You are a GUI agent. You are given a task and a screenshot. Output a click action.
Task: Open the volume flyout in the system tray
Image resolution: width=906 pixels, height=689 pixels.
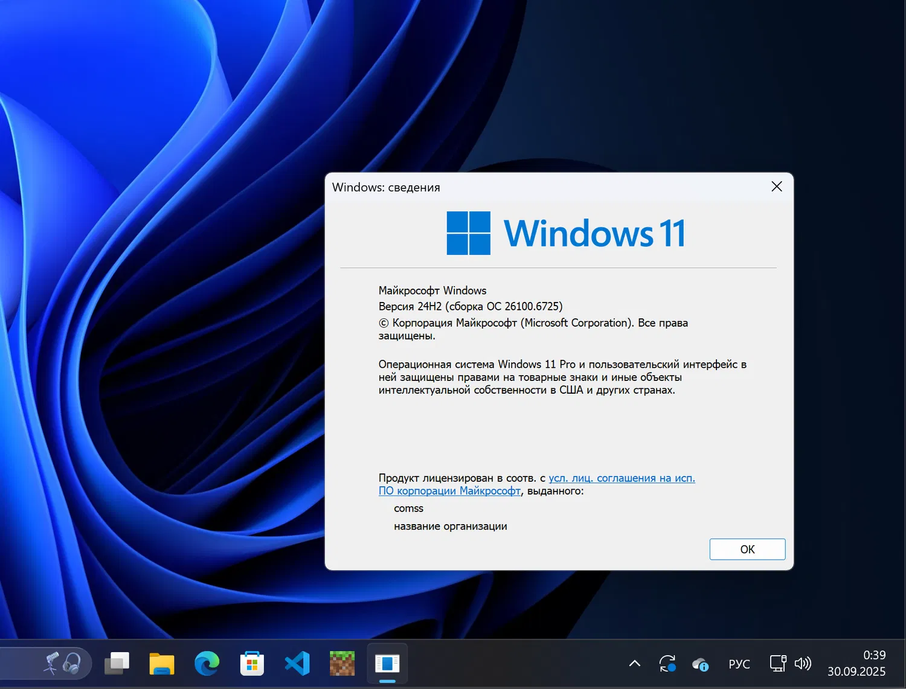pyautogui.click(x=803, y=663)
